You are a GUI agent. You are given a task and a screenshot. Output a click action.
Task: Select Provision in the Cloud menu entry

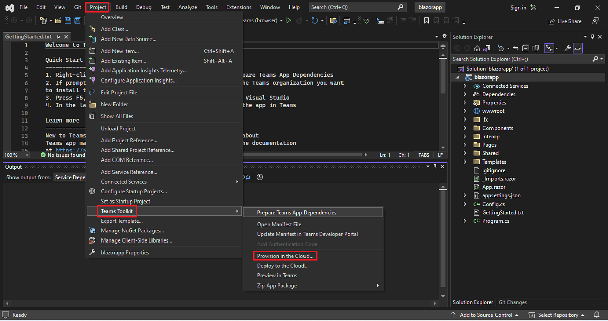285,256
